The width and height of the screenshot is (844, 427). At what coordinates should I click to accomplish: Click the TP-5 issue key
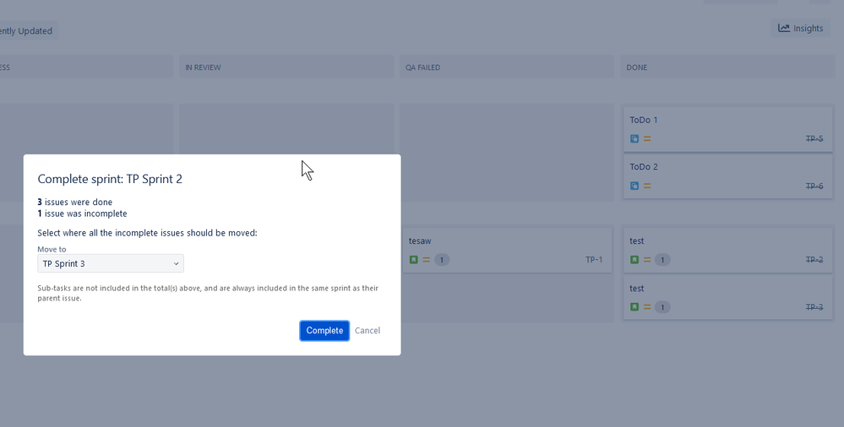click(x=814, y=138)
